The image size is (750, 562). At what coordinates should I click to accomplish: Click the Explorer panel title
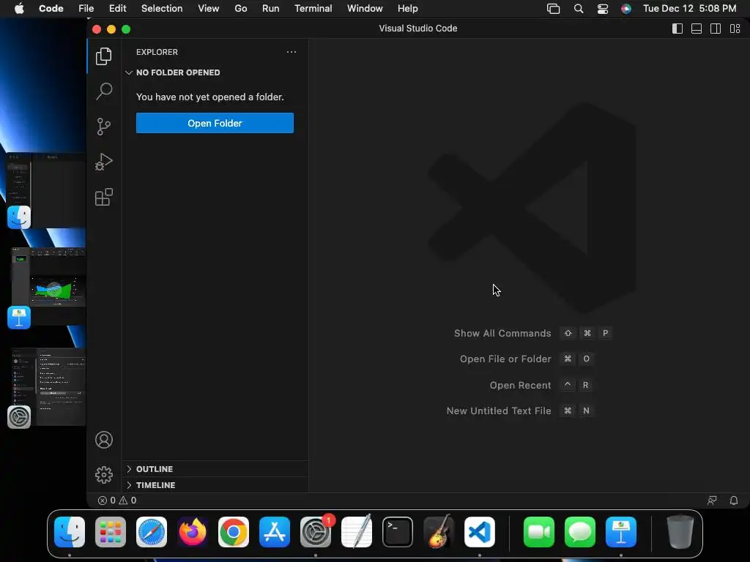click(x=157, y=52)
